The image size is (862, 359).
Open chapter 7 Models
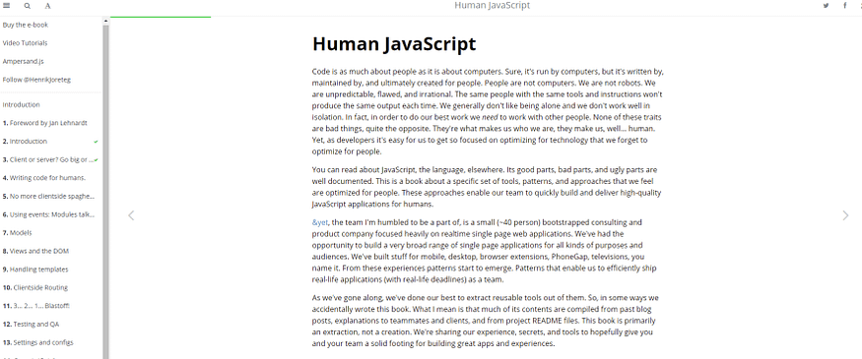[17, 233]
